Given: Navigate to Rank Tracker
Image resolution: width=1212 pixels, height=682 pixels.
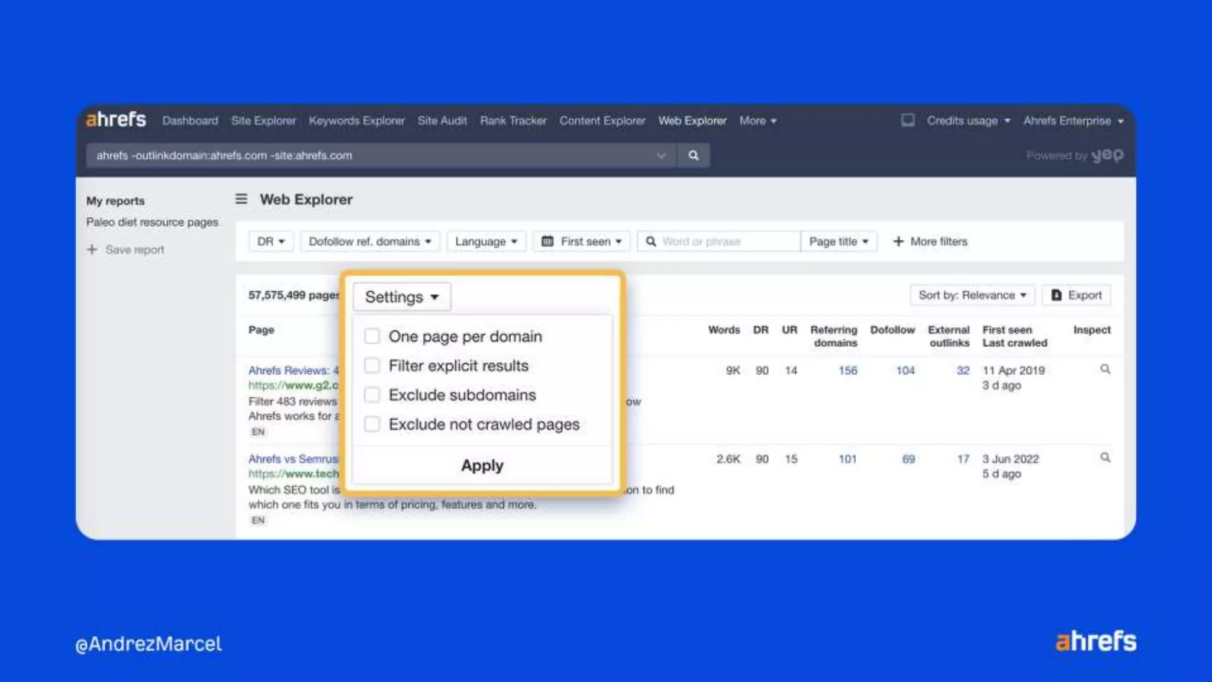Looking at the screenshot, I should point(513,121).
